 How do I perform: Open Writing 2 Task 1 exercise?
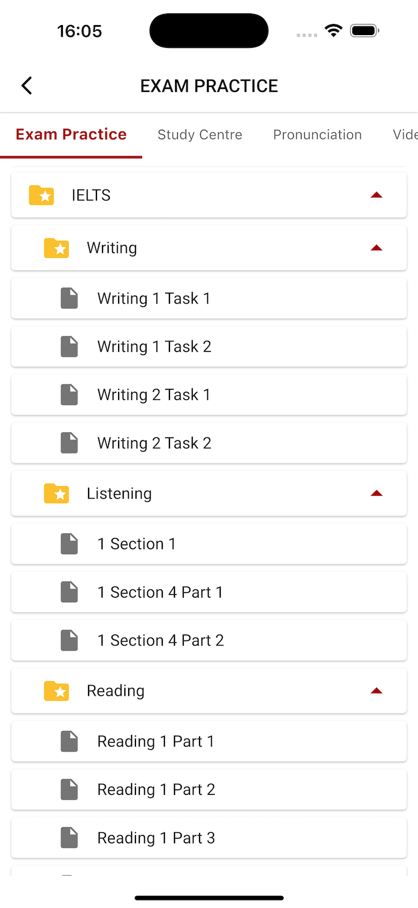(x=154, y=395)
